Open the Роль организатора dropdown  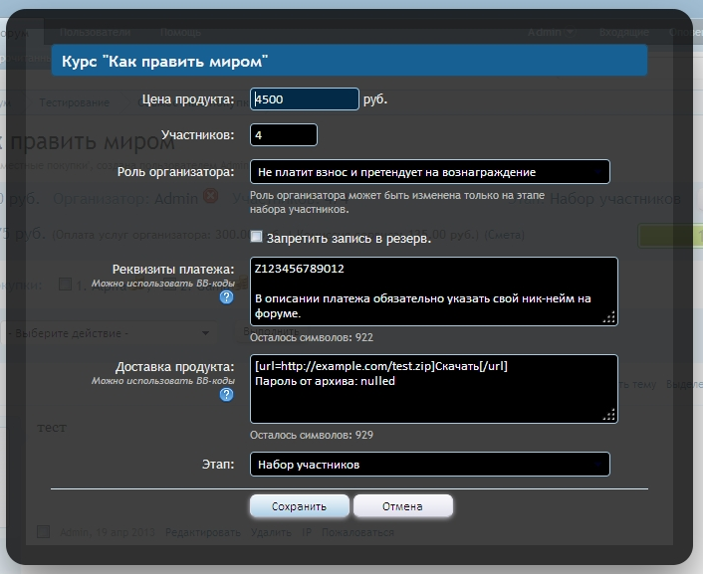click(x=429, y=171)
